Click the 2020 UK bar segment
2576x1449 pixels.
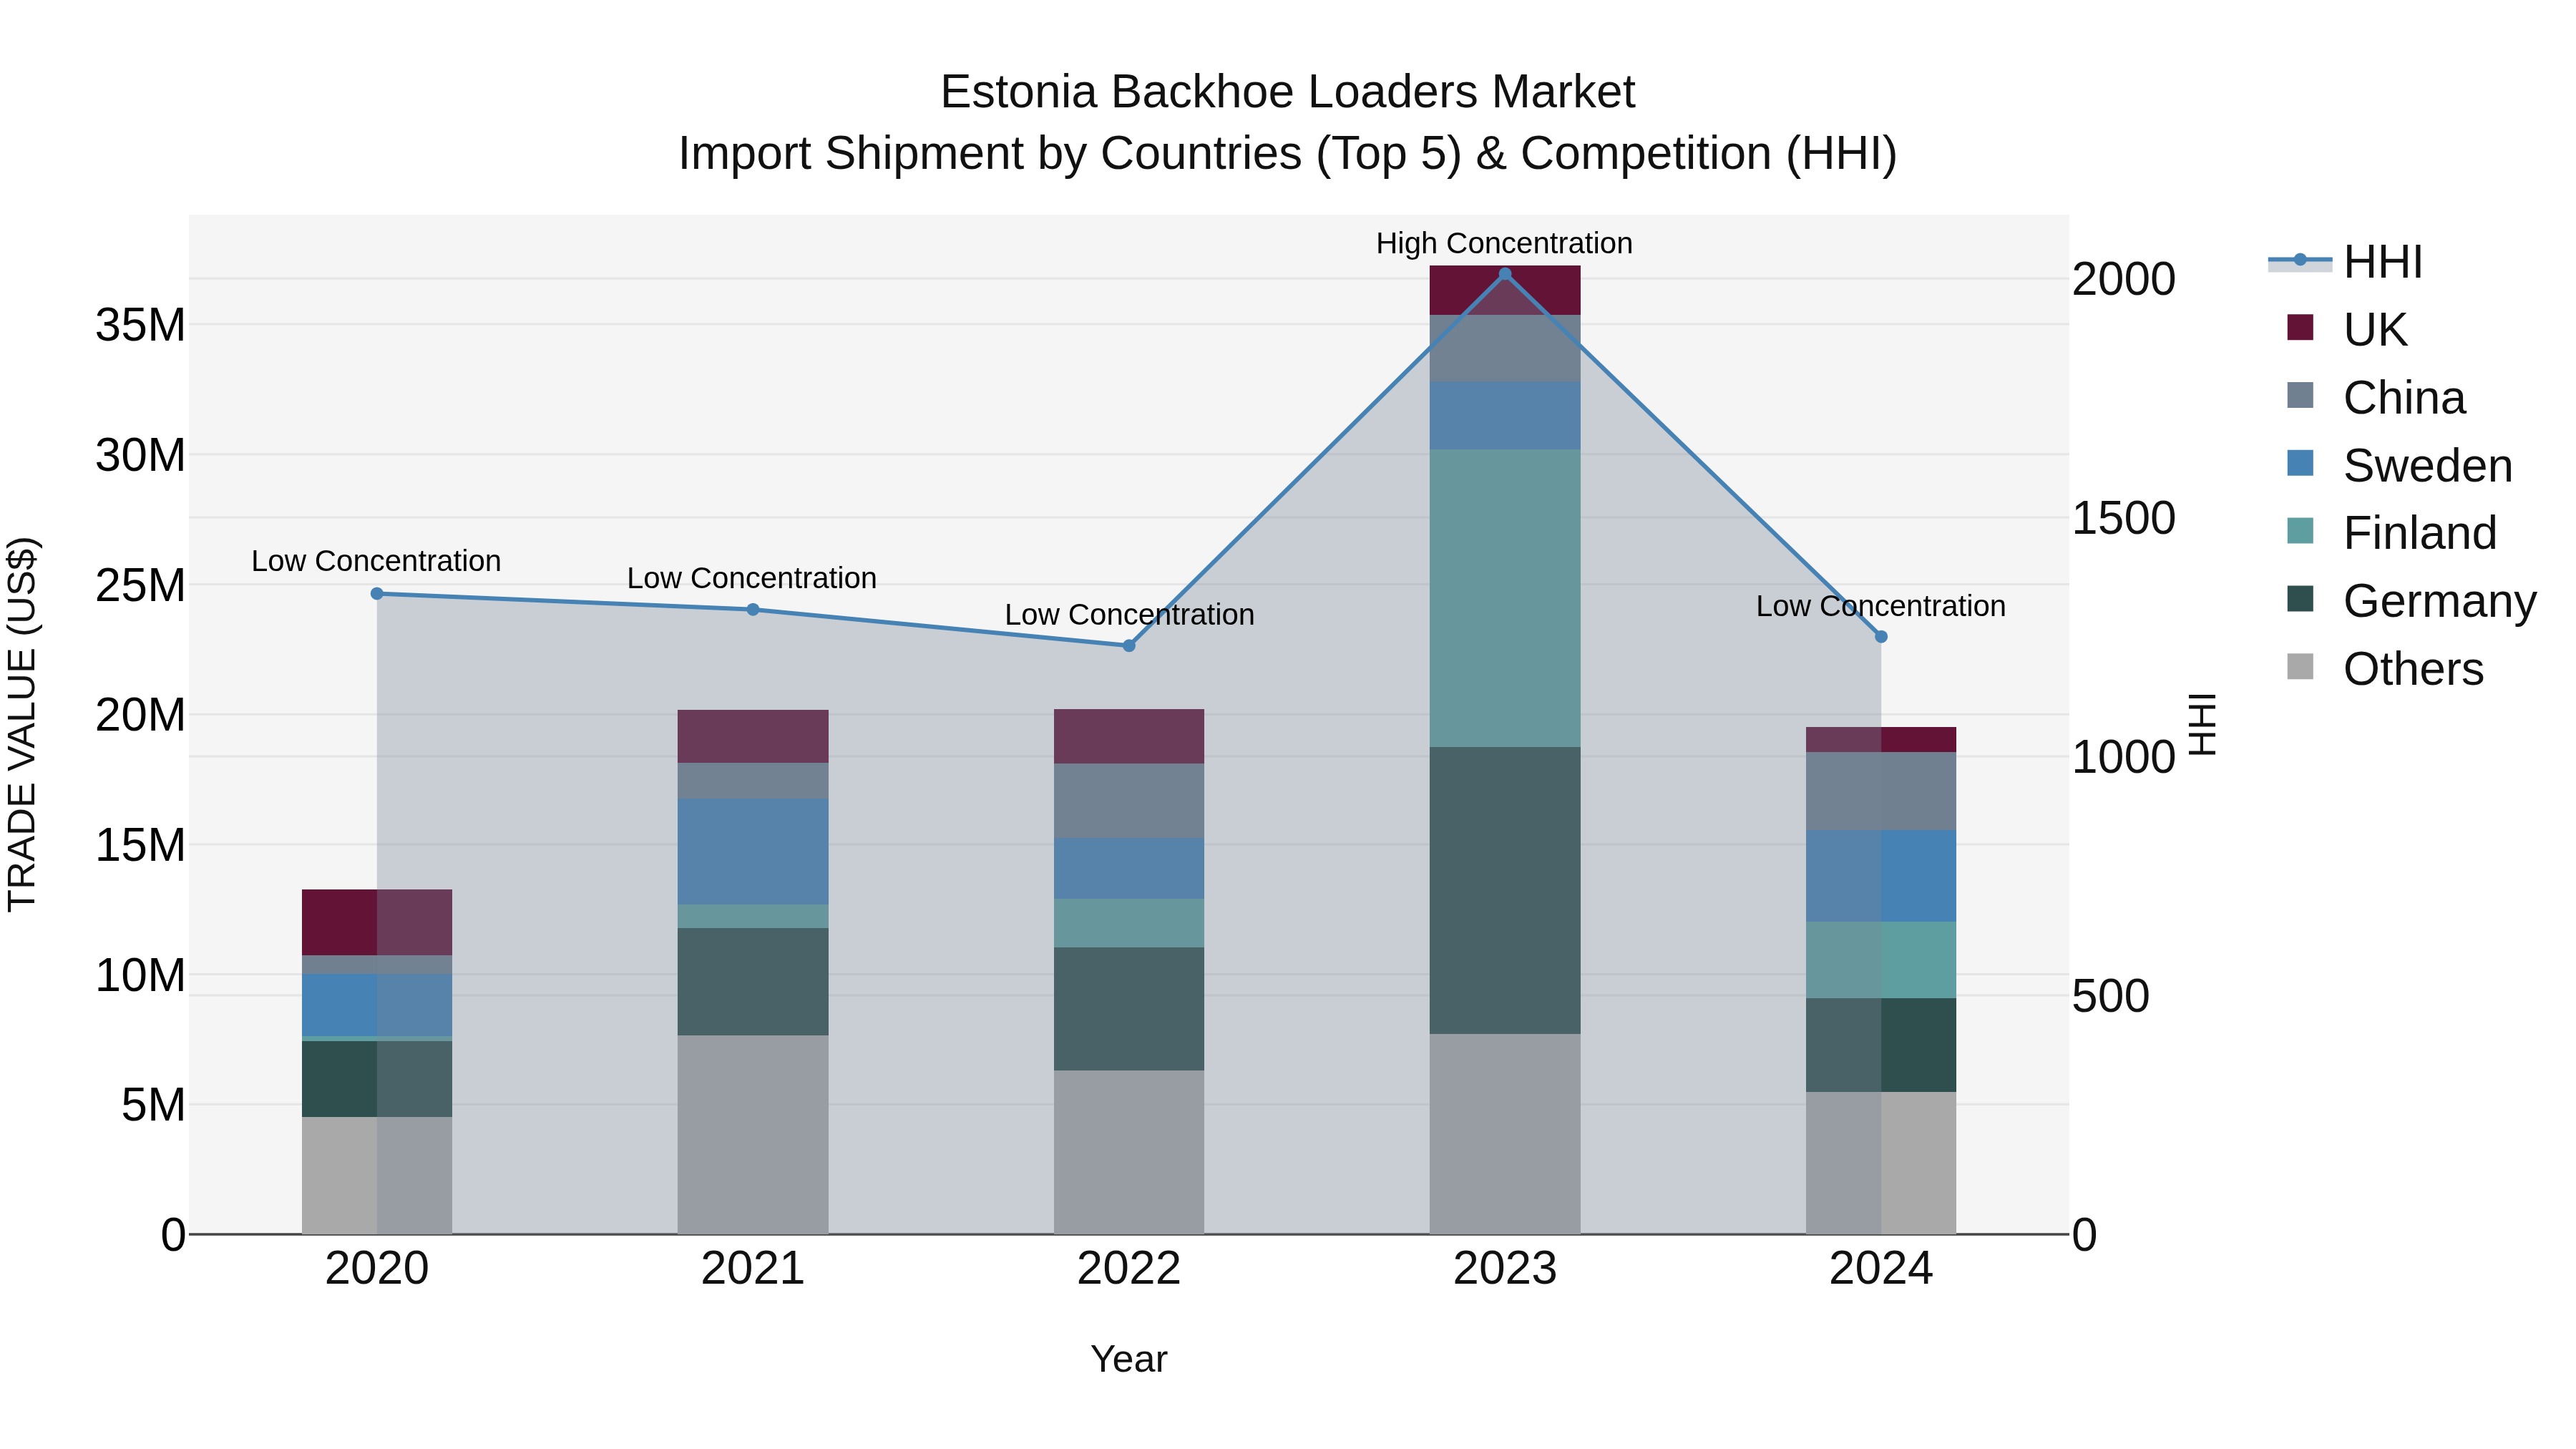point(377,922)
